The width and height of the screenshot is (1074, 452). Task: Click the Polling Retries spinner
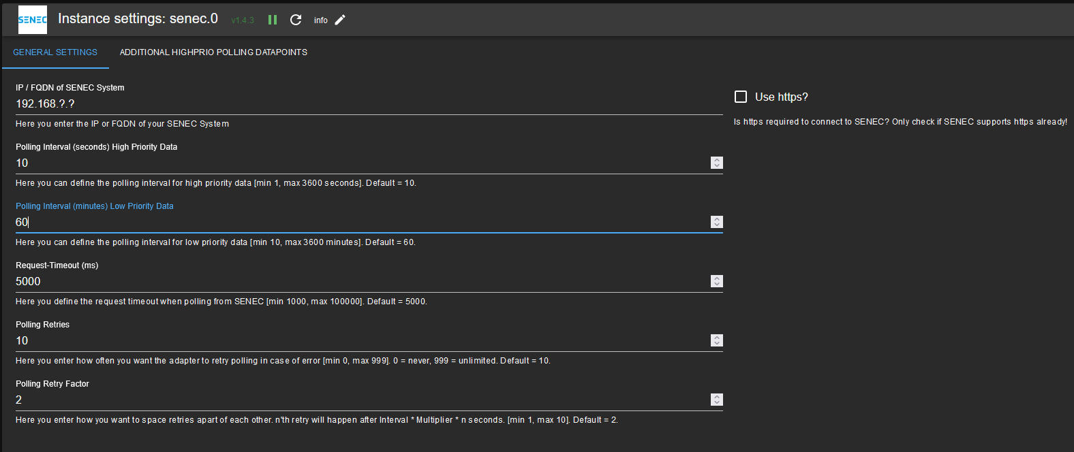pyautogui.click(x=716, y=340)
